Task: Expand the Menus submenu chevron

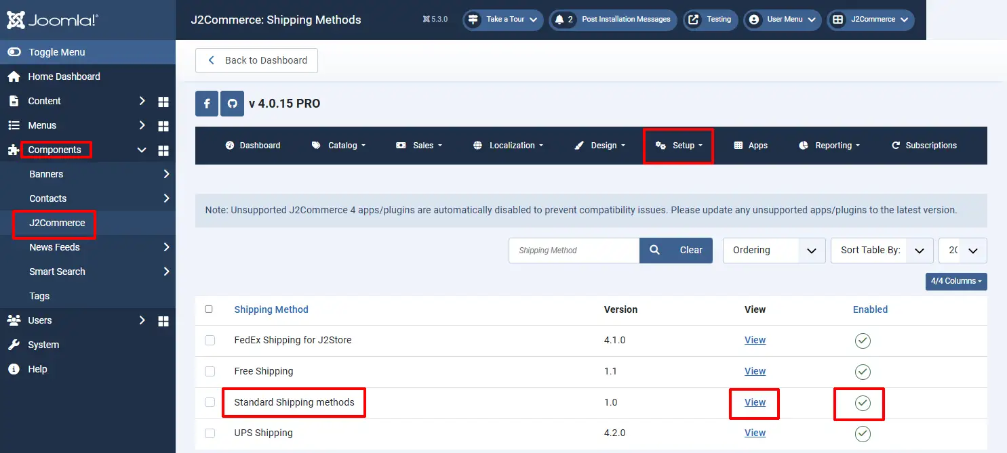Action: 142,125
